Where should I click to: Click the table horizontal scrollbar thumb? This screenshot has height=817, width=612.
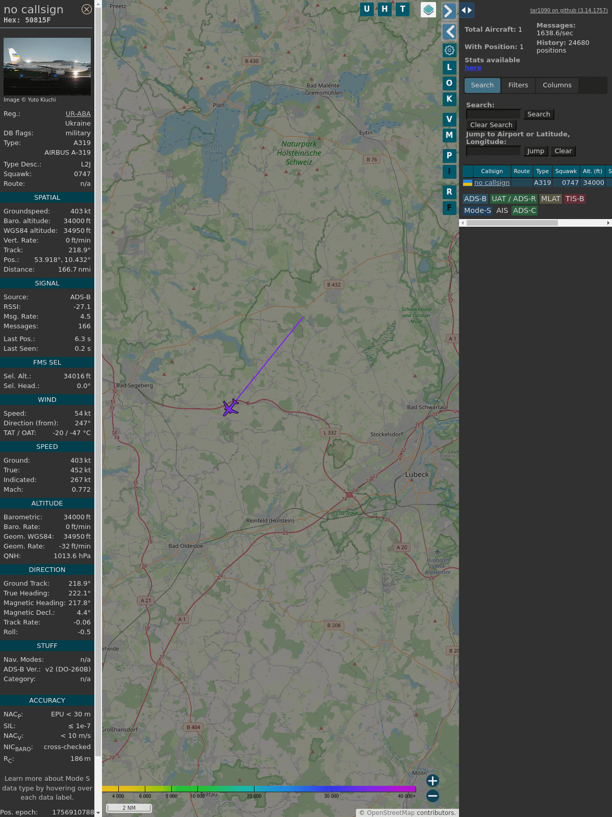pyautogui.click(x=512, y=223)
